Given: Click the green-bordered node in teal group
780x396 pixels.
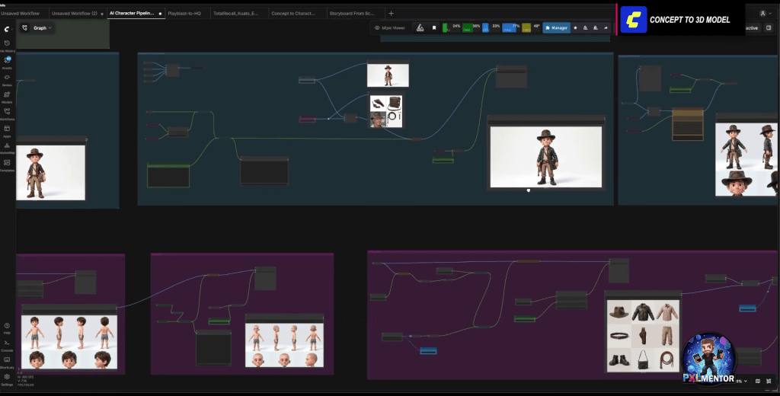Looking at the screenshot, I should 168,176.
